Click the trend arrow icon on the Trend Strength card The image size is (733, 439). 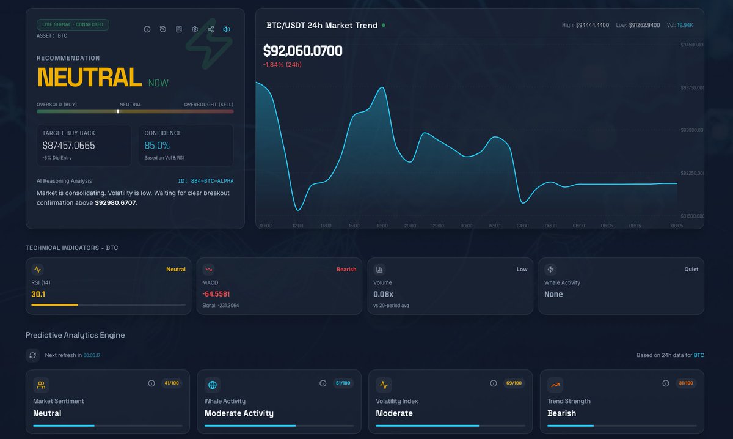tap(555, 385)
